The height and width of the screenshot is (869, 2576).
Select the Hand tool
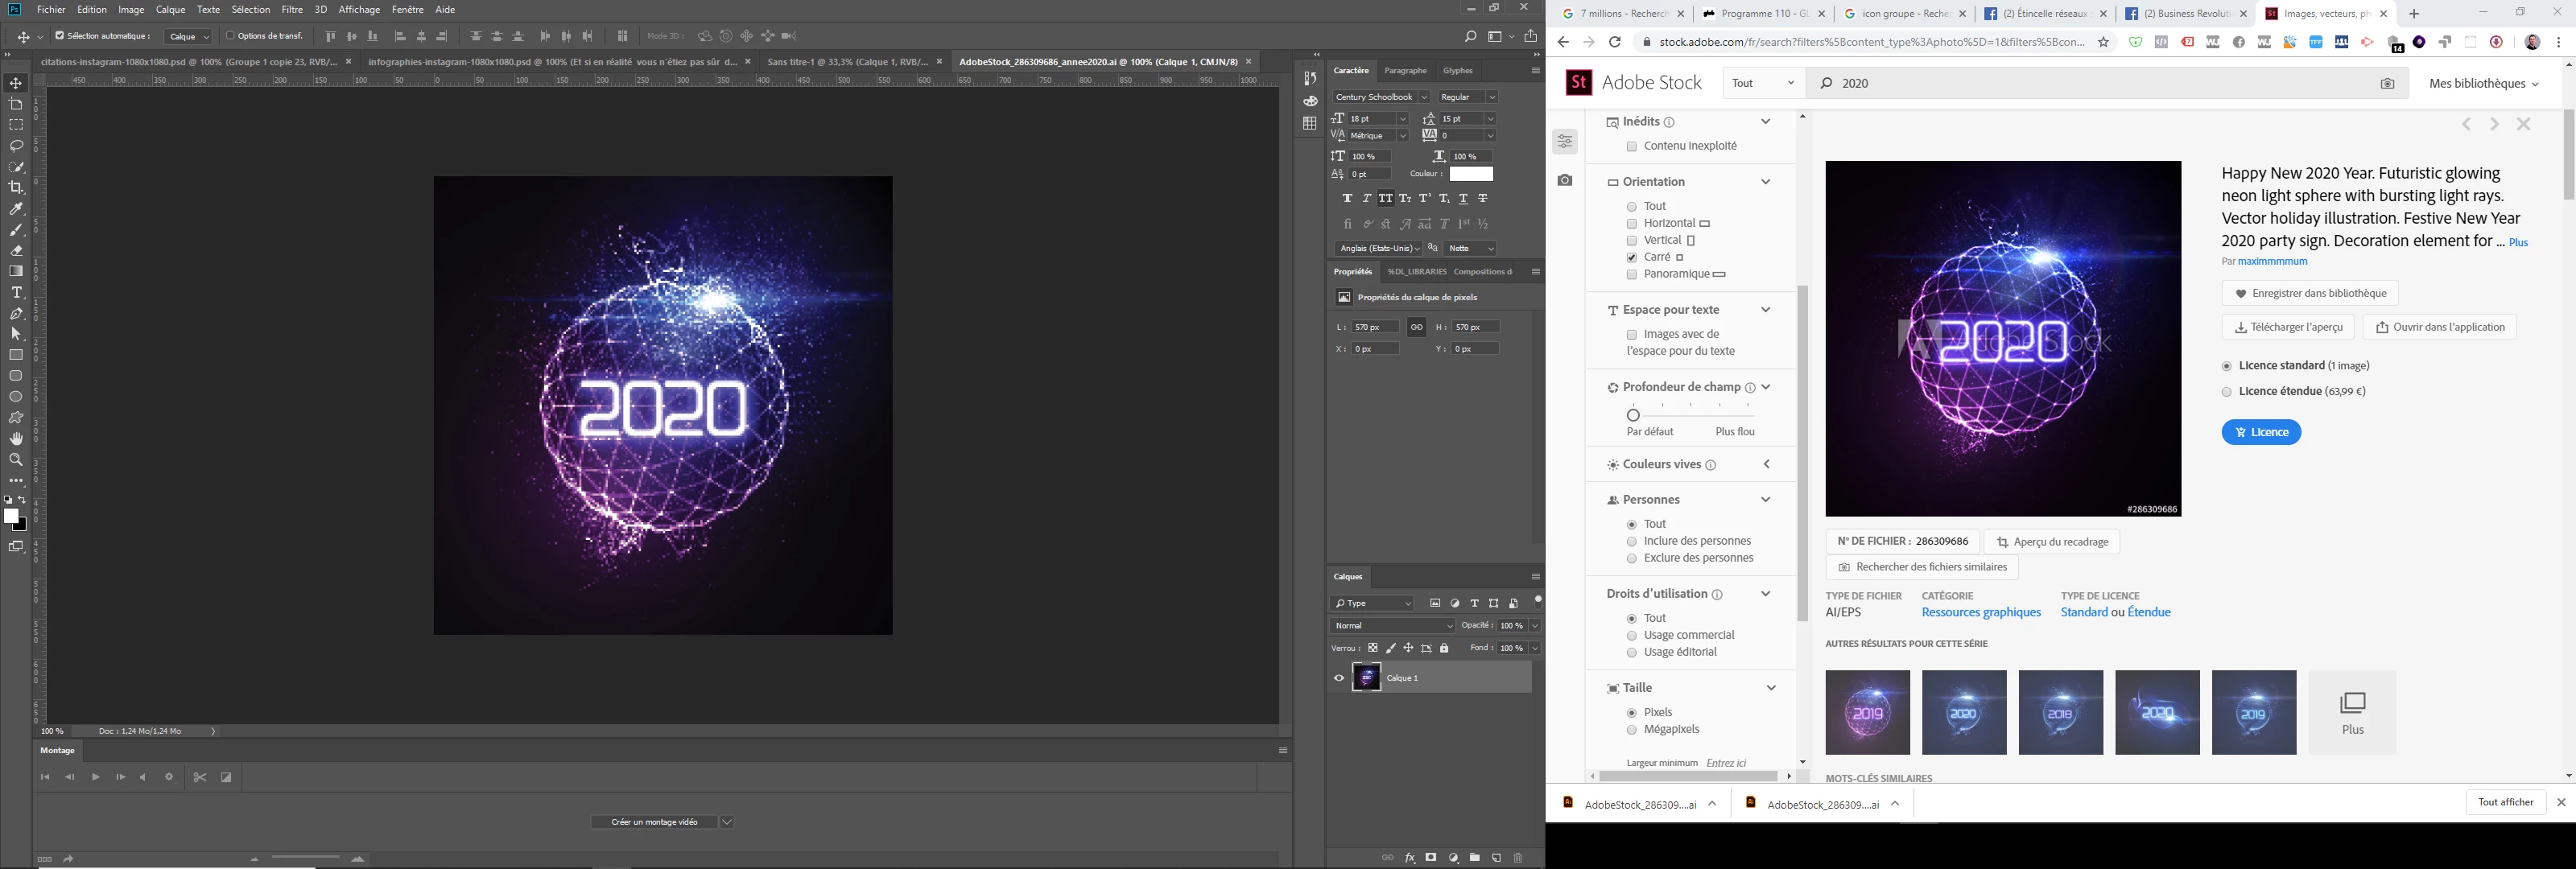[16, 439]
